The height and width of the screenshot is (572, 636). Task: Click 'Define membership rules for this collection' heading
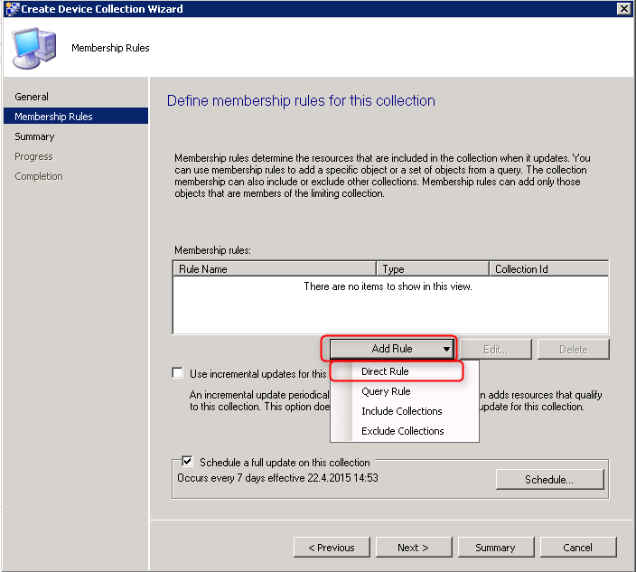click(301, 100)
